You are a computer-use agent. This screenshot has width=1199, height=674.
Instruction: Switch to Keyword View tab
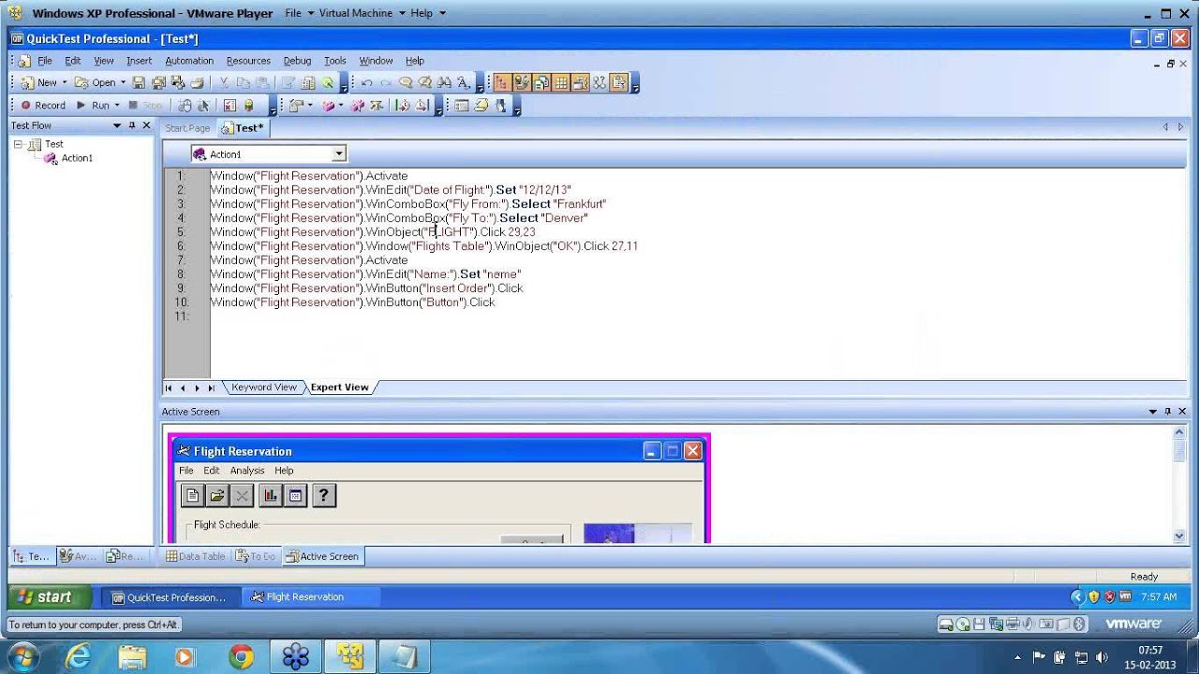click(x=263, y=388)
